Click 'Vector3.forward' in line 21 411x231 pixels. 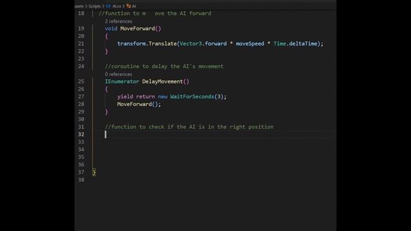[x=203, y=44]
